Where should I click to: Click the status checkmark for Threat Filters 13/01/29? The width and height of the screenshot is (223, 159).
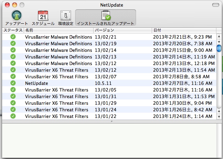pyautogui.click(x=13, y=103)
